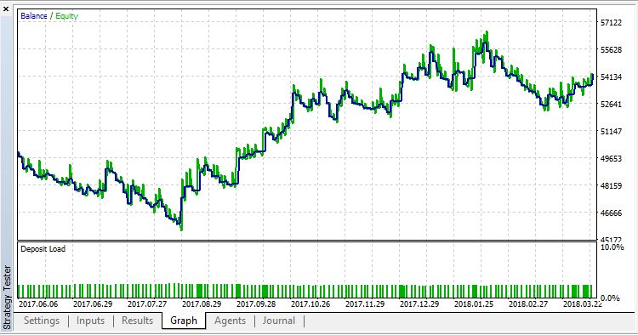Click the Deposit Load label
Viewport: 638px width, 335px height.
[43, 249]
